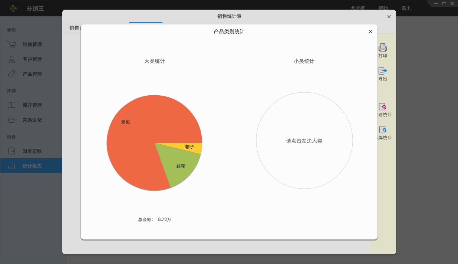The width and height of the screenshot is (458, 264).
Task: Click the 财务记账 wallet icon
Action: (x=11, y=151)
